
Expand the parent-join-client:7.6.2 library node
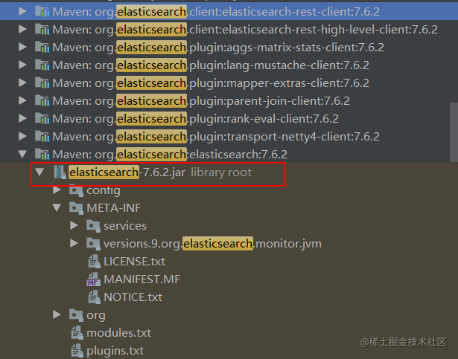point(22,100)
